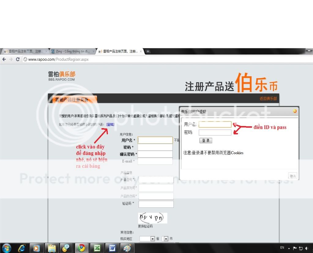Open the Windows Start menu
This screenshot has height=253, width=313.
[7, 248]
